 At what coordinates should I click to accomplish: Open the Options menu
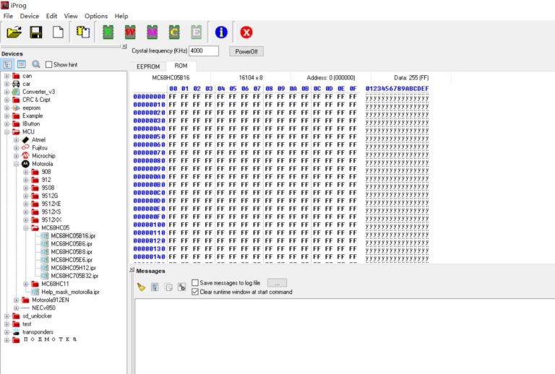(95, 16)
